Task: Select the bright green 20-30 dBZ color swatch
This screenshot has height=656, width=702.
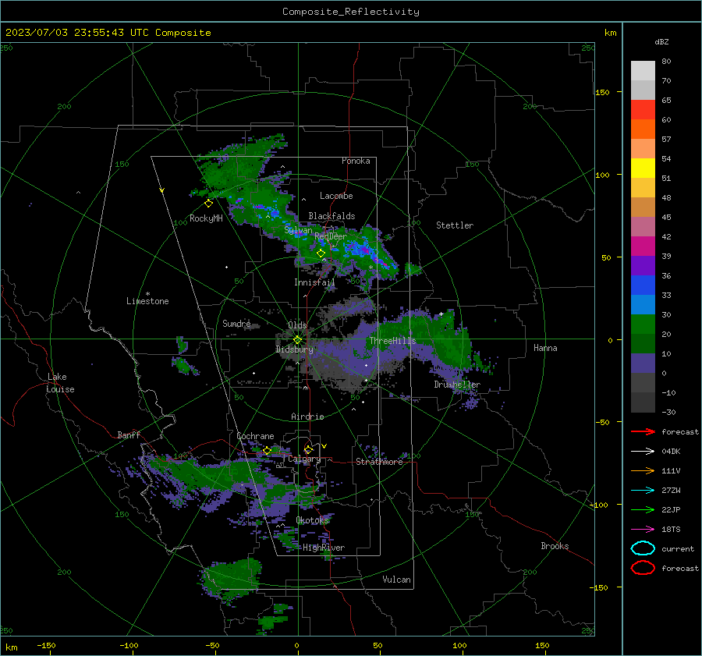Action: pyautogui.click(x=643, y=324)
